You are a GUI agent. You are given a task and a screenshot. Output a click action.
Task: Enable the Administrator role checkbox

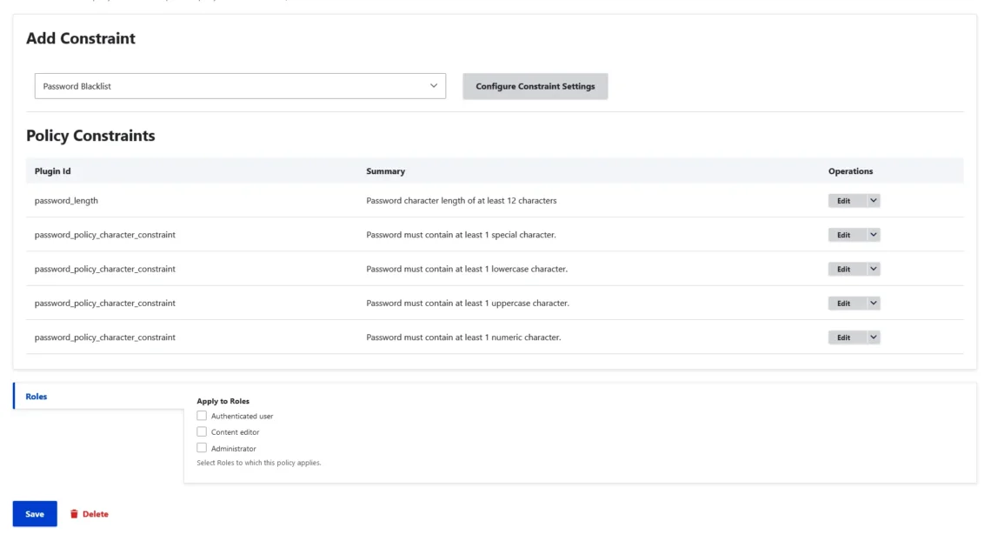click(x=202, y=448)
